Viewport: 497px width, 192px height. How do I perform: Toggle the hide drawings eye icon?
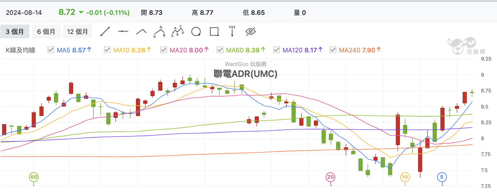click(x=251, y=31)
